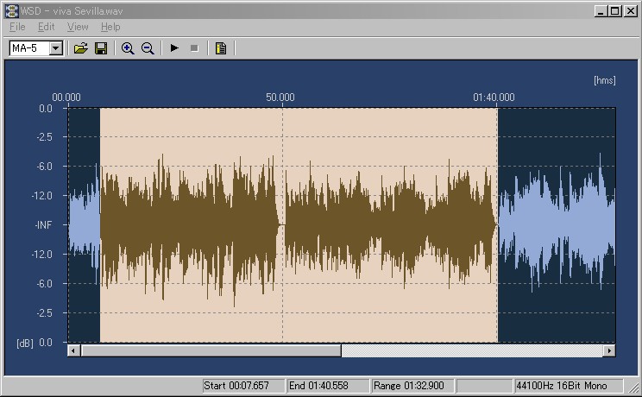Zoom out of the waveform

coord(148,48)
